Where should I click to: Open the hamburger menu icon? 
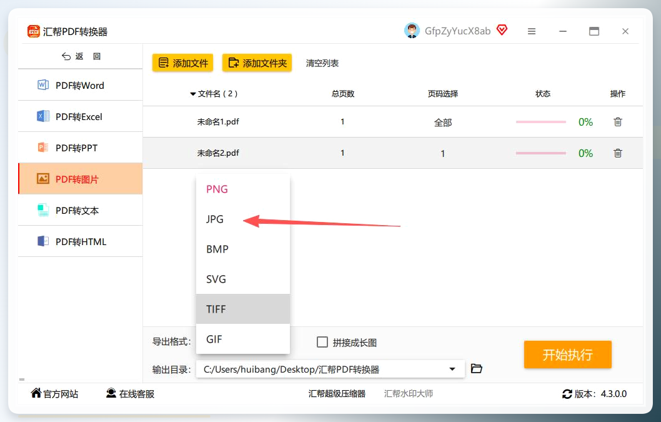pyautogui.click(x=532, y=31)
